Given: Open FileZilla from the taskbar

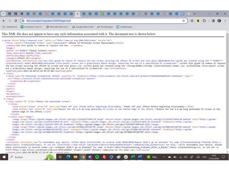Looking at the screenshot, I should tap(104, 157).
